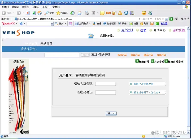The height and width of the screenshot is (139, 191).
Task: Refresh the page
Action: 34,13
